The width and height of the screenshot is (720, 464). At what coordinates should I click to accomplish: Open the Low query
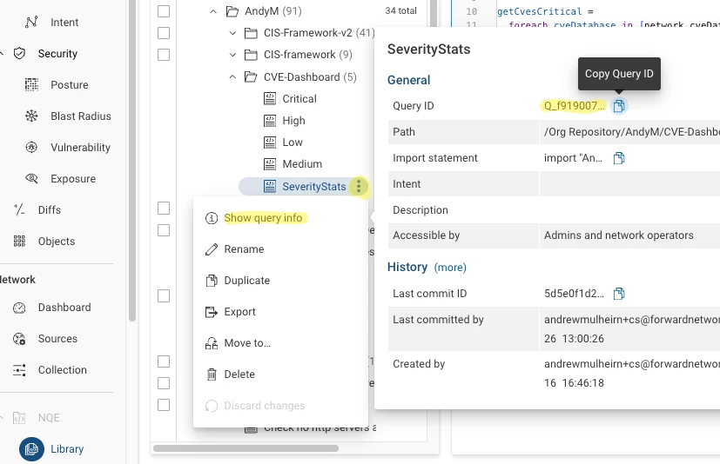pos(293,143)
